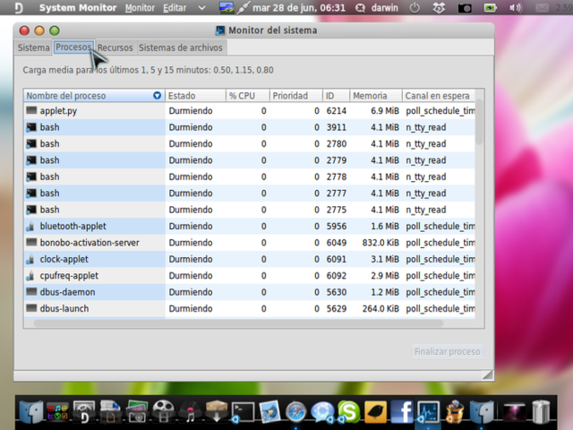Click the System Monitor icon in dock

[x=428, y=412]
